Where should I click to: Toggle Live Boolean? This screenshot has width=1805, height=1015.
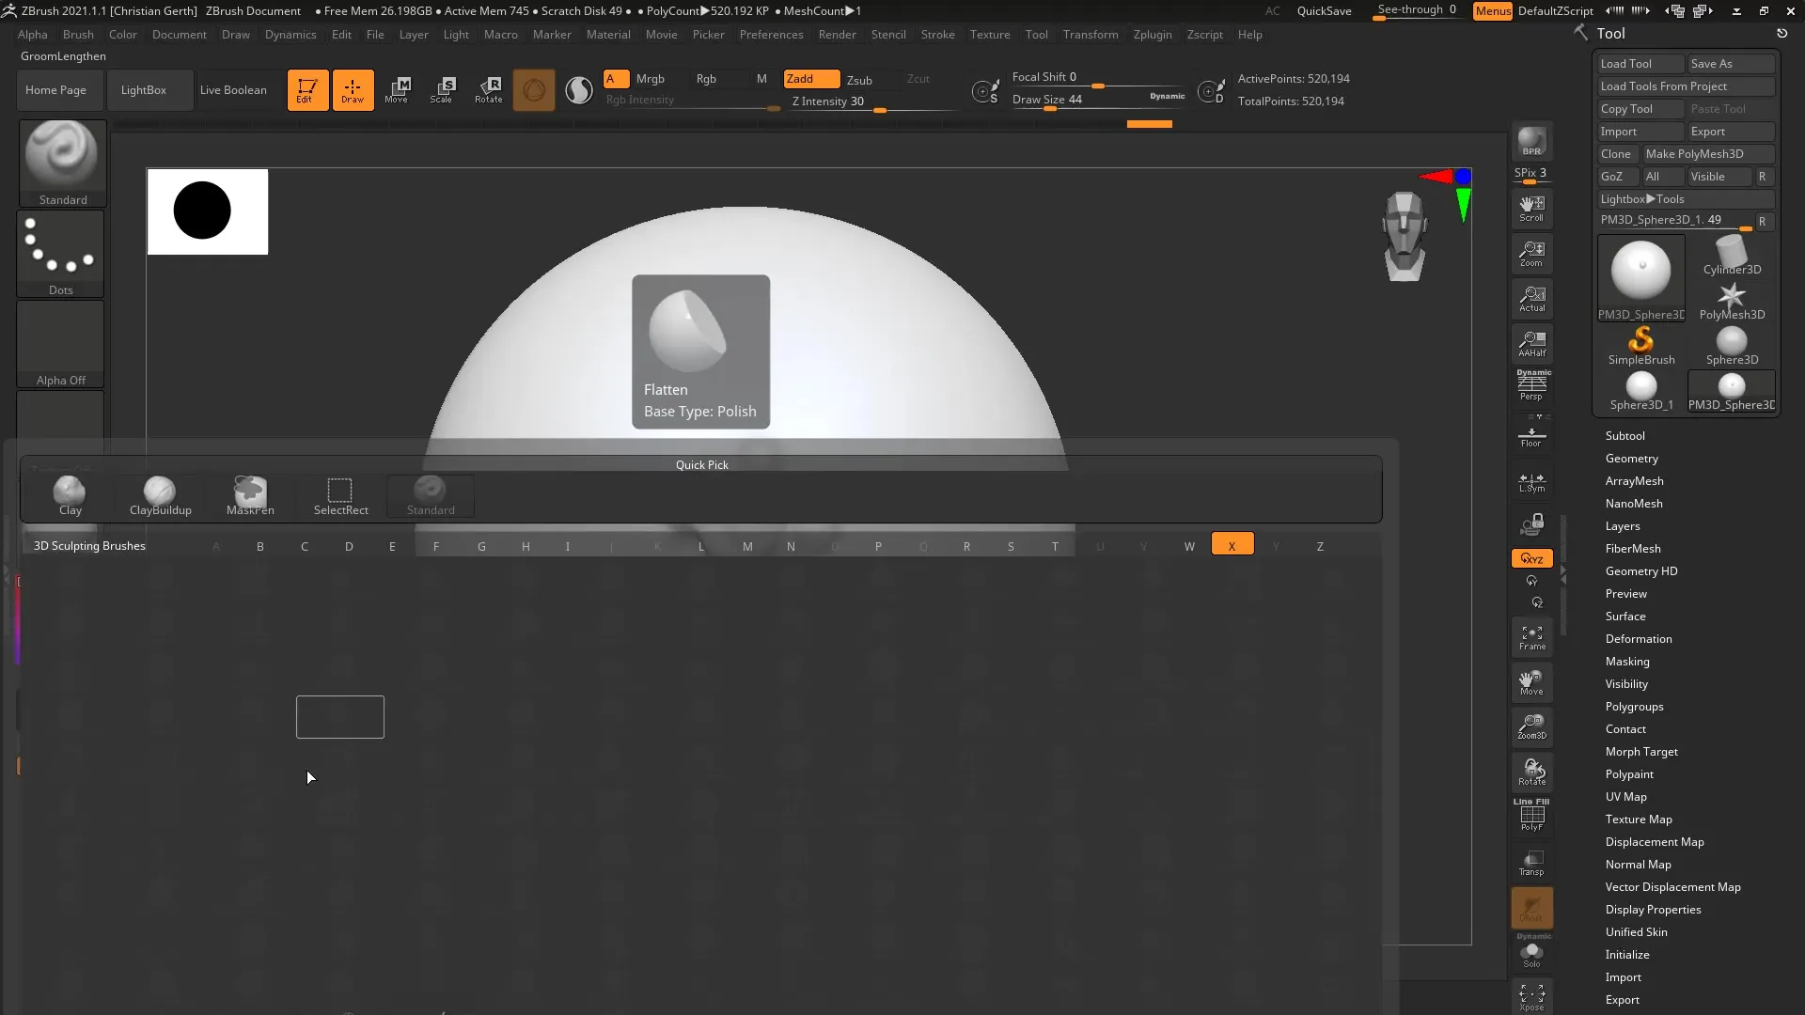pyautogui.click(x=233, y=90)
